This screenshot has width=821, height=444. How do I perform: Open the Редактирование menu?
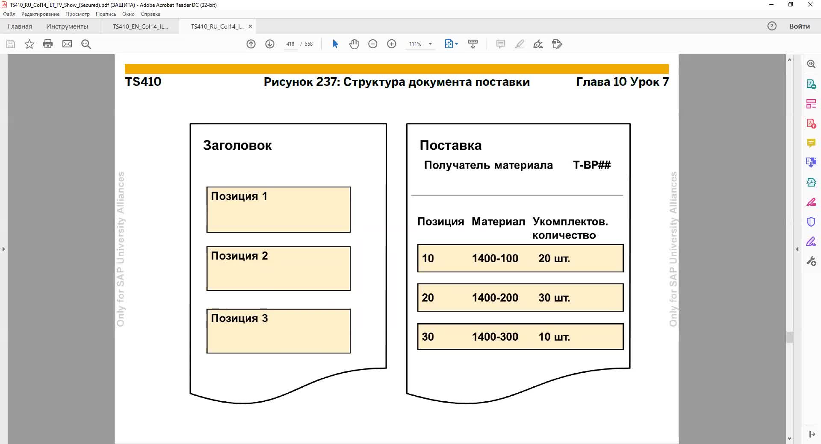[41, 14]
